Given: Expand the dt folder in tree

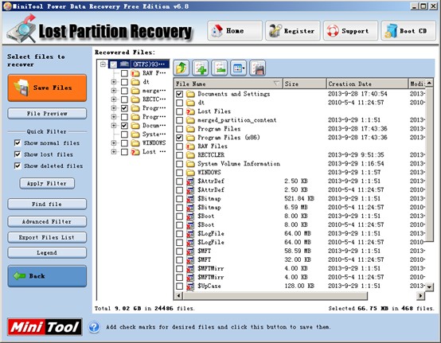Looking at the screenshot, I should [x=114, y=82].
